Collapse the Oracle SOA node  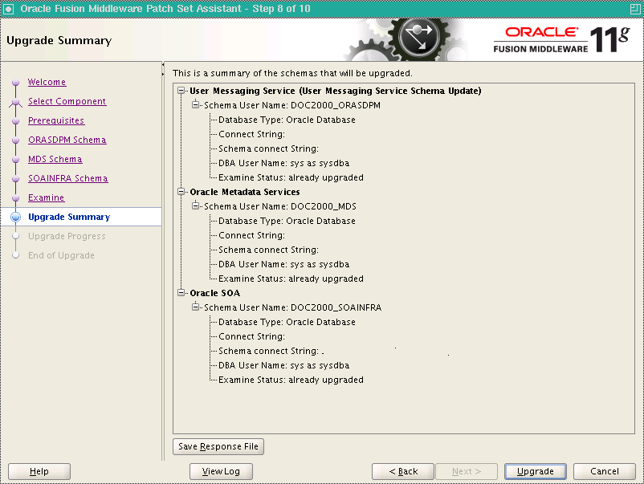click(x=181, y=293)
